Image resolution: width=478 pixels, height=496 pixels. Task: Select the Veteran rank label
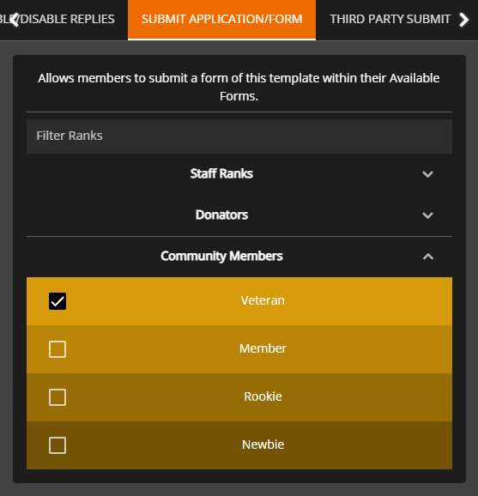[x=263, y=300]
